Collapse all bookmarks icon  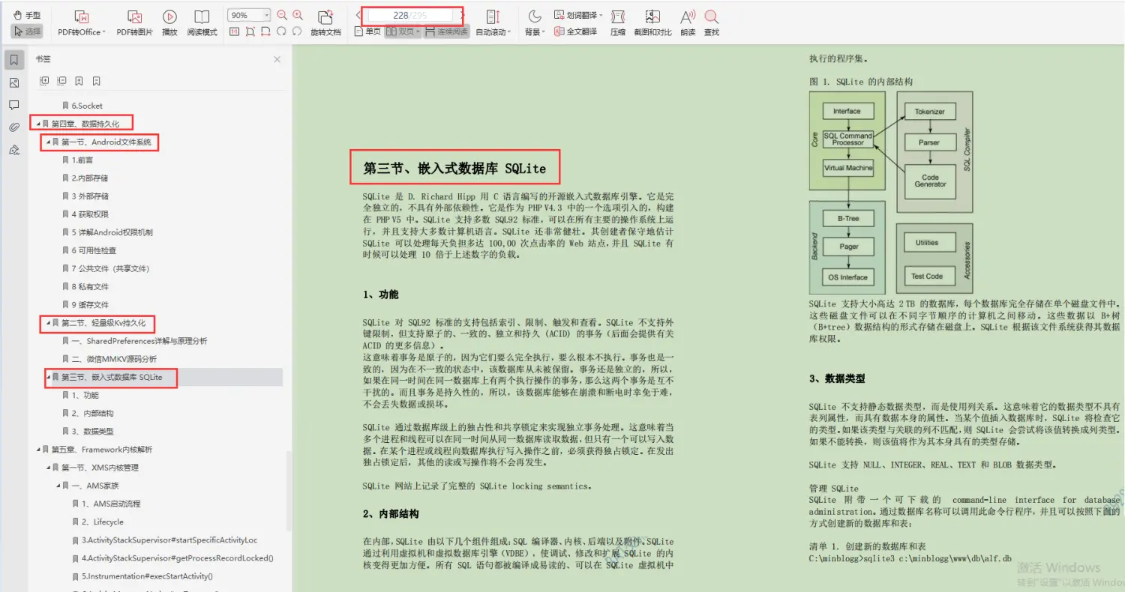61,81
